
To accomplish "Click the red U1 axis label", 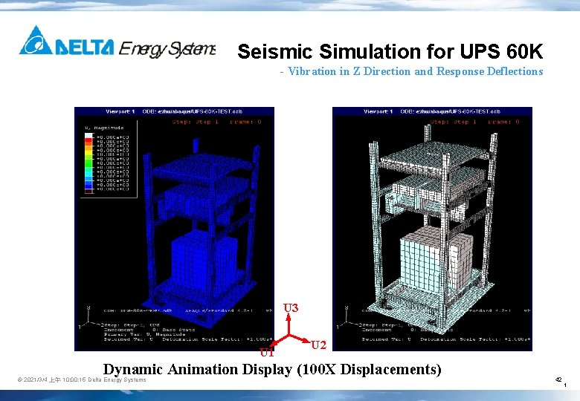I will 267,353.
